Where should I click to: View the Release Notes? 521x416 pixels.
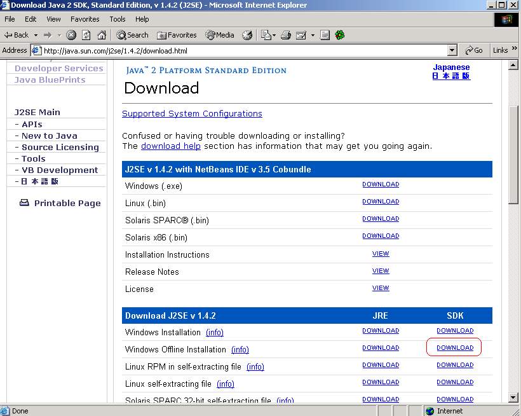(x=381, y=271)
